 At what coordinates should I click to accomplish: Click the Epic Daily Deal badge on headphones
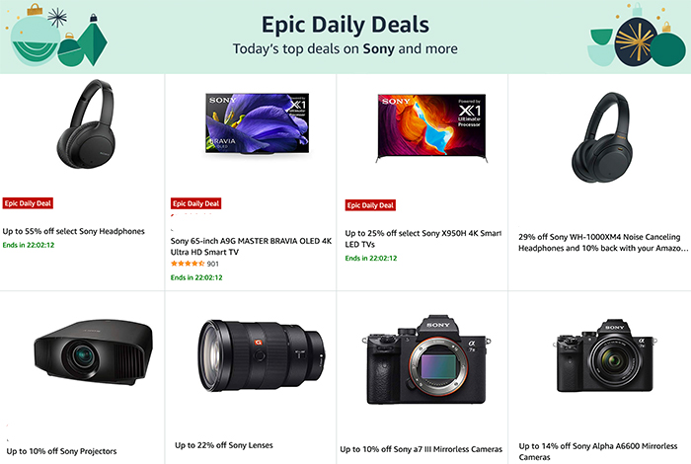(28, 203)
